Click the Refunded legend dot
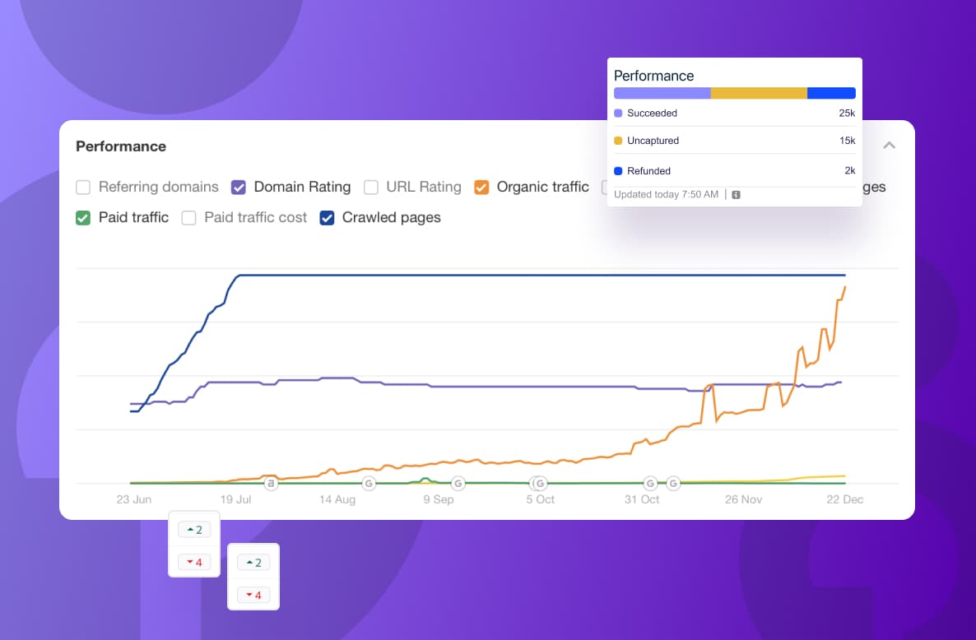The height and width of the screenshot is (640, 976). [619, 171]
